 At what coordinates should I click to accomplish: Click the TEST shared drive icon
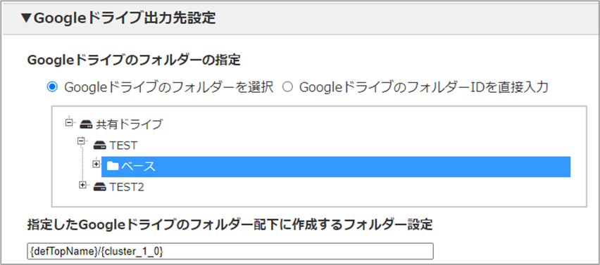pos(100,145)
